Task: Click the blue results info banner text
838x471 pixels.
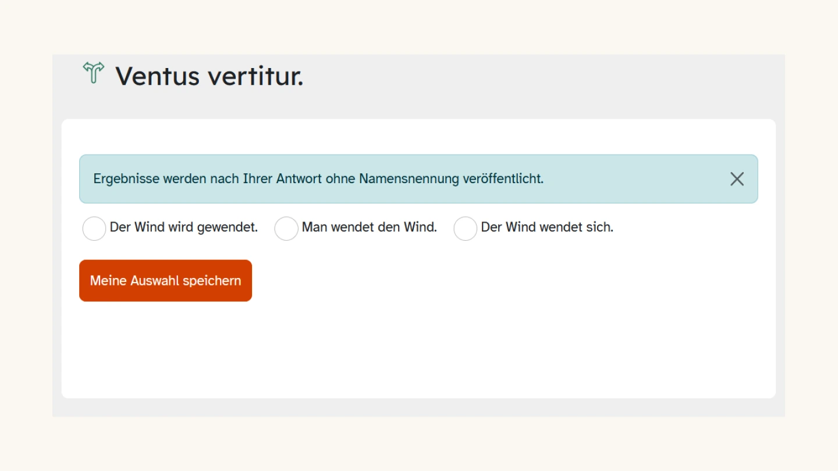Action: 318,179
